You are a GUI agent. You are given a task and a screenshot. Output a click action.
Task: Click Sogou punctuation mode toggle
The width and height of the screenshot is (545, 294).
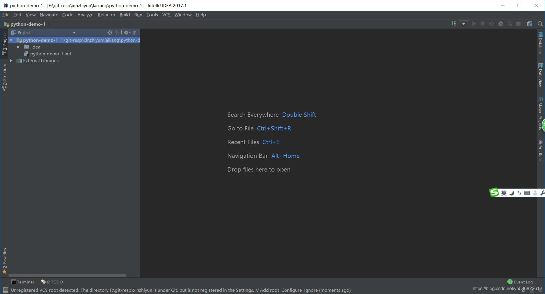tap(519, 193)
